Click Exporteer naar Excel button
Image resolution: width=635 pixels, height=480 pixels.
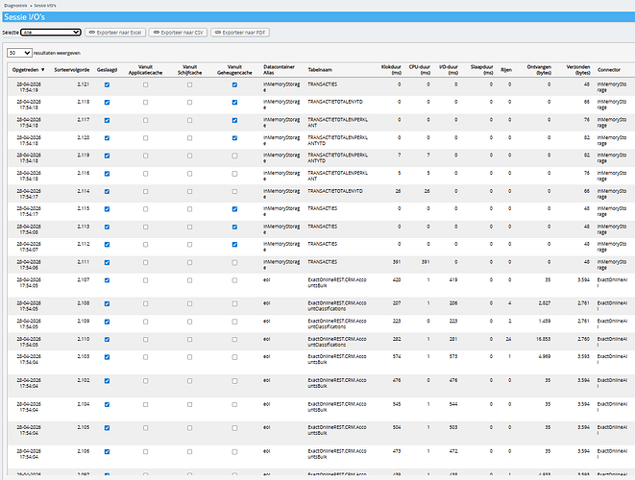point(115,33)
